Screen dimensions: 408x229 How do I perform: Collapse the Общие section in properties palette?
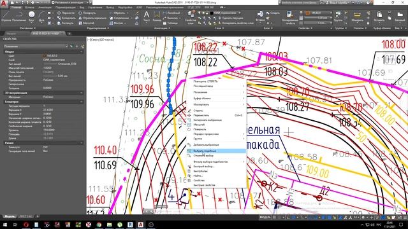(x=81, y=52)
